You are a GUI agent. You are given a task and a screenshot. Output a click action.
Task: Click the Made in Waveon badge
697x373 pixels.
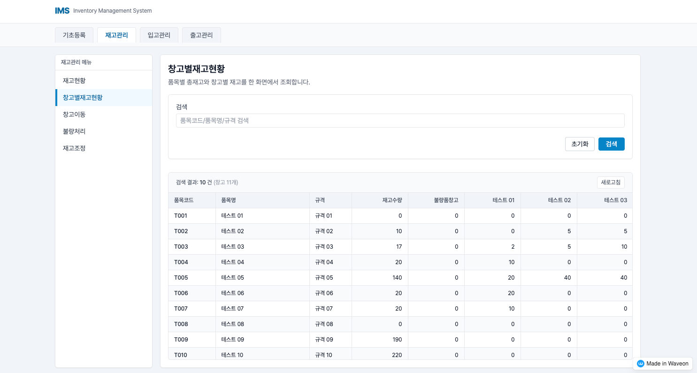click(x=662, y=364)
